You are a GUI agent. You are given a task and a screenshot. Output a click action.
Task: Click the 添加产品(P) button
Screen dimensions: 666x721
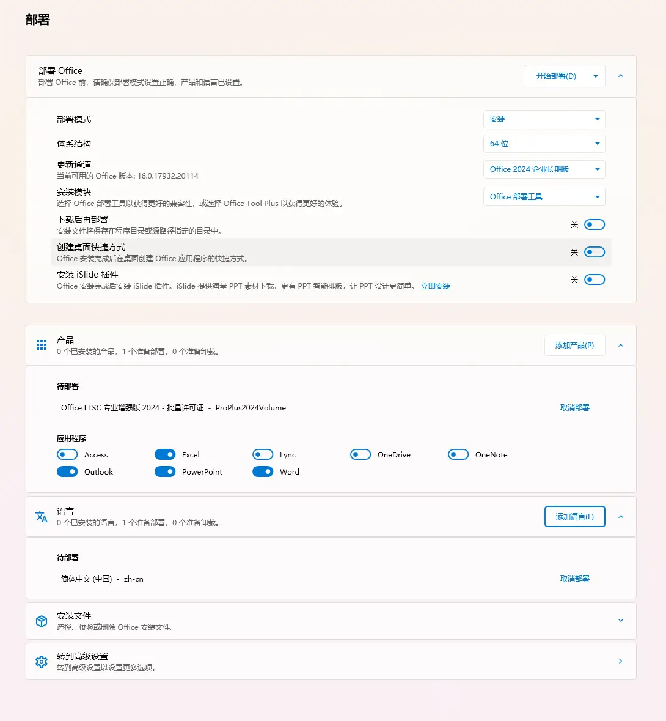coord(574,345)
